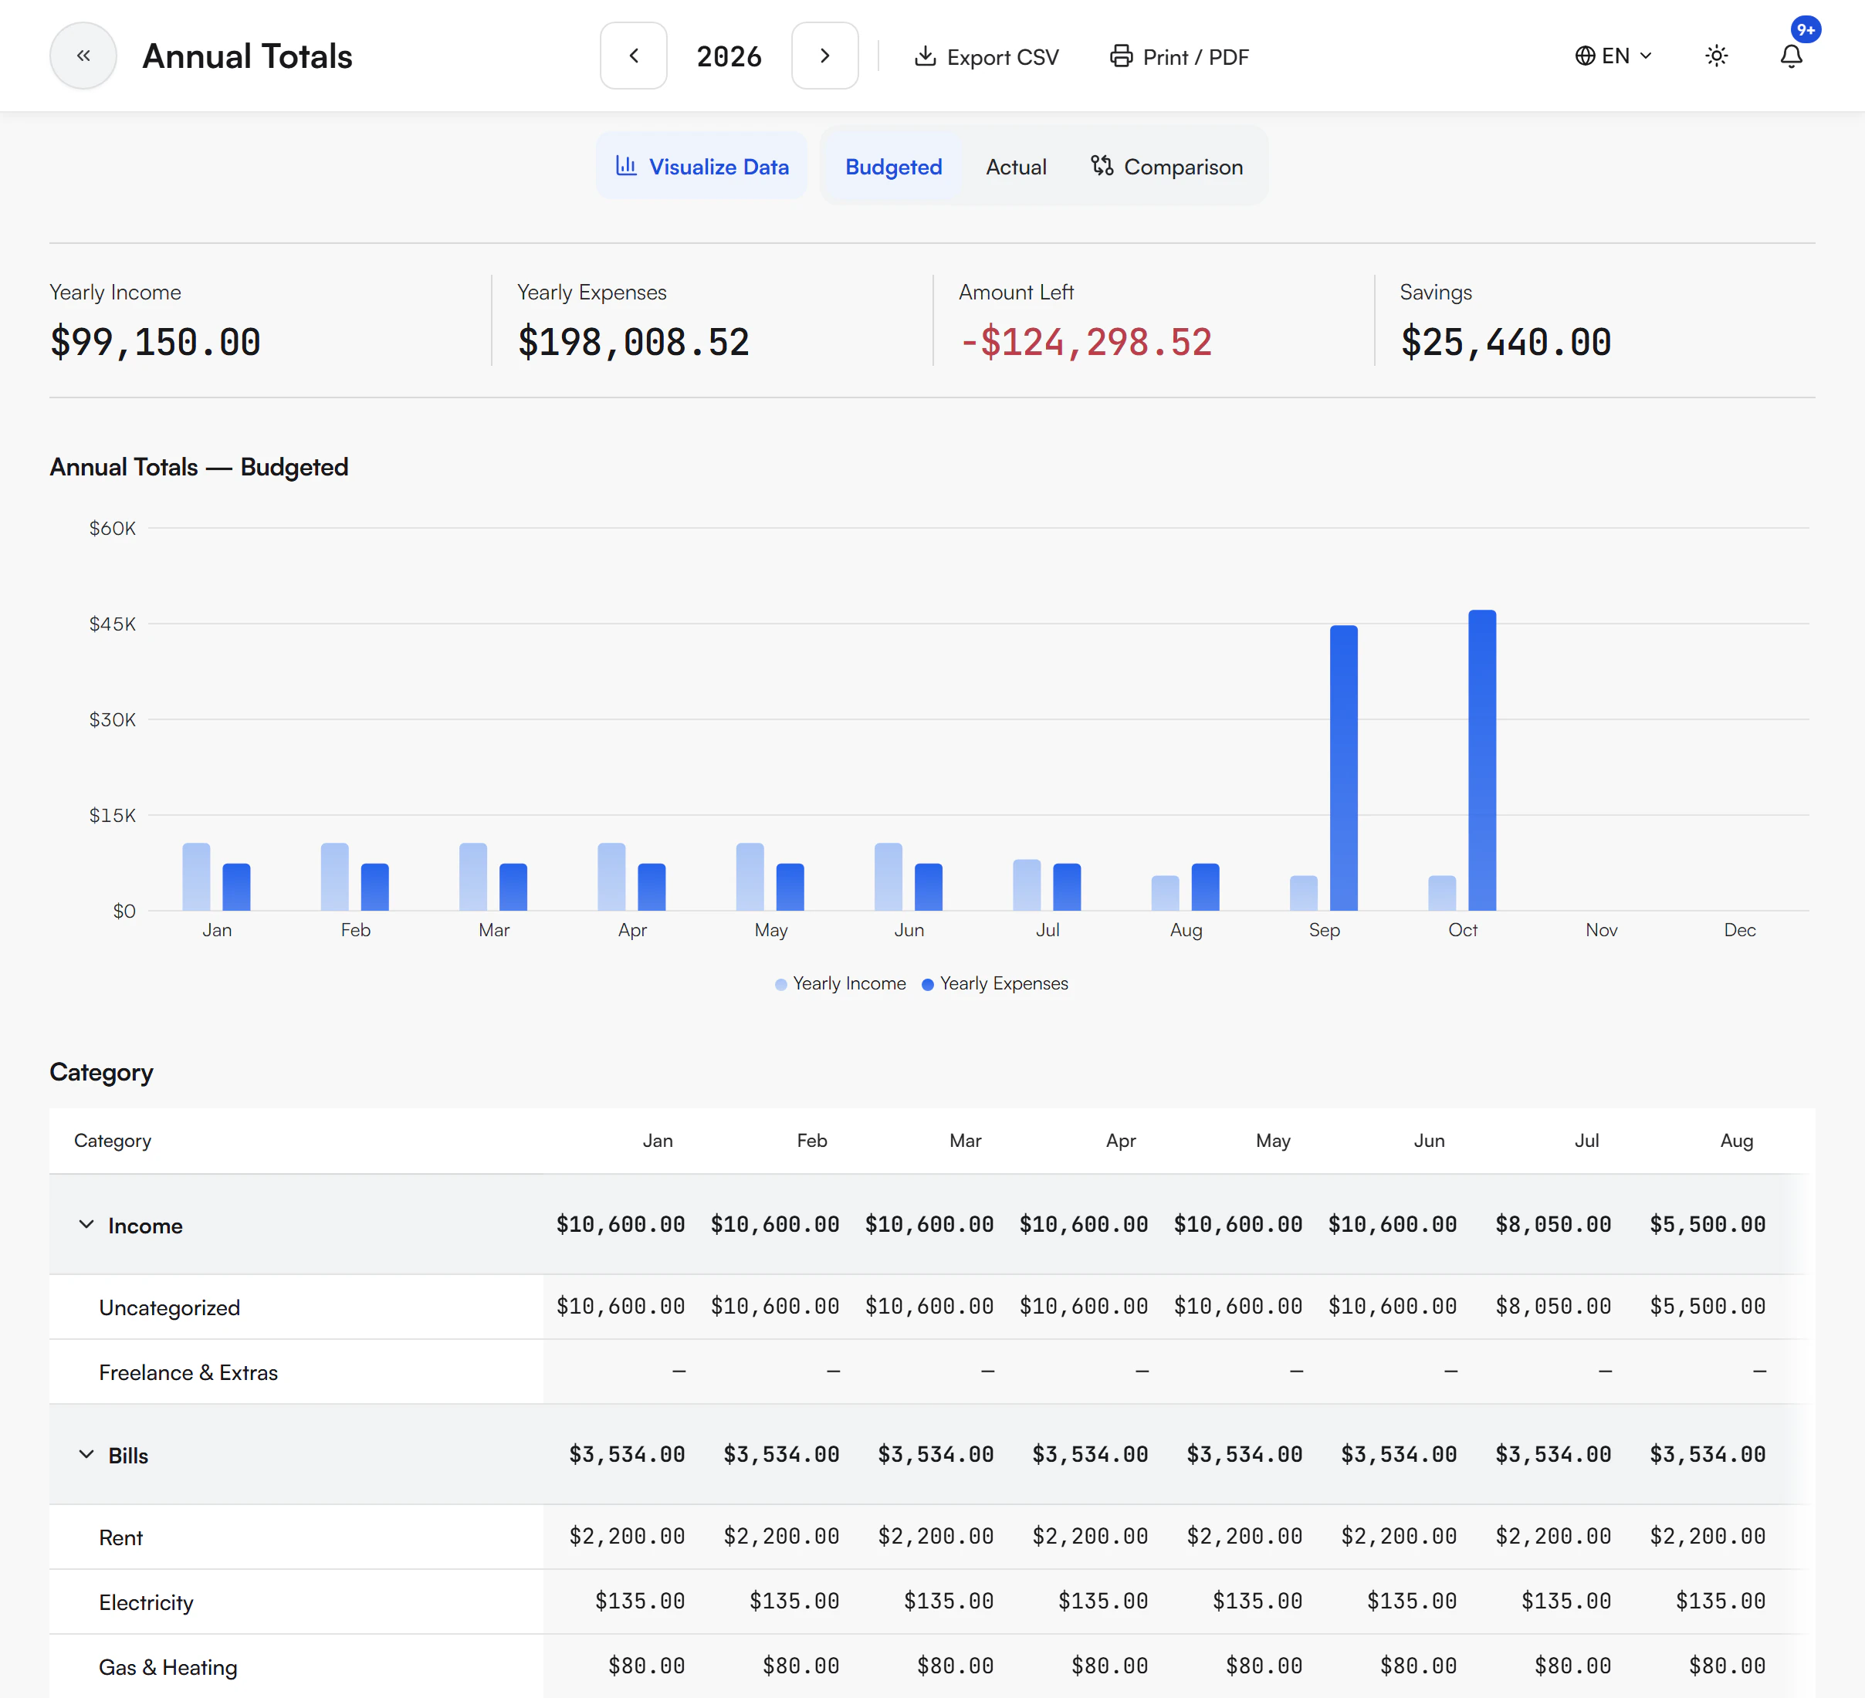Screen dimensions: 1865x1698
Task: Switch to Comparison tab
Action: [1166, 167]
